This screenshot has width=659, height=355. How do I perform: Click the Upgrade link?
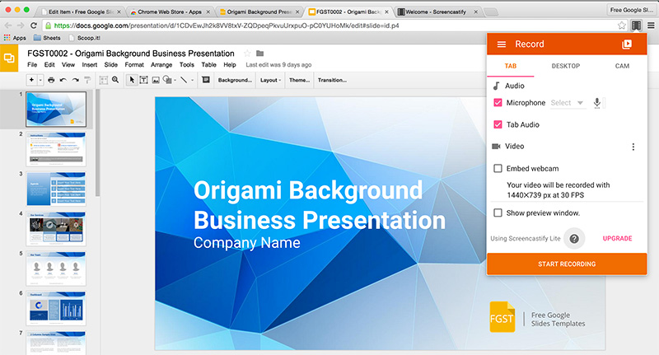click(617, 238)
